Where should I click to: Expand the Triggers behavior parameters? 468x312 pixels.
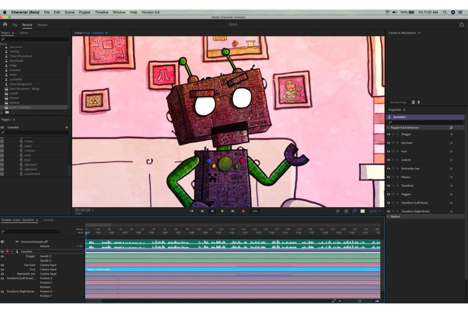coord(397,194)
